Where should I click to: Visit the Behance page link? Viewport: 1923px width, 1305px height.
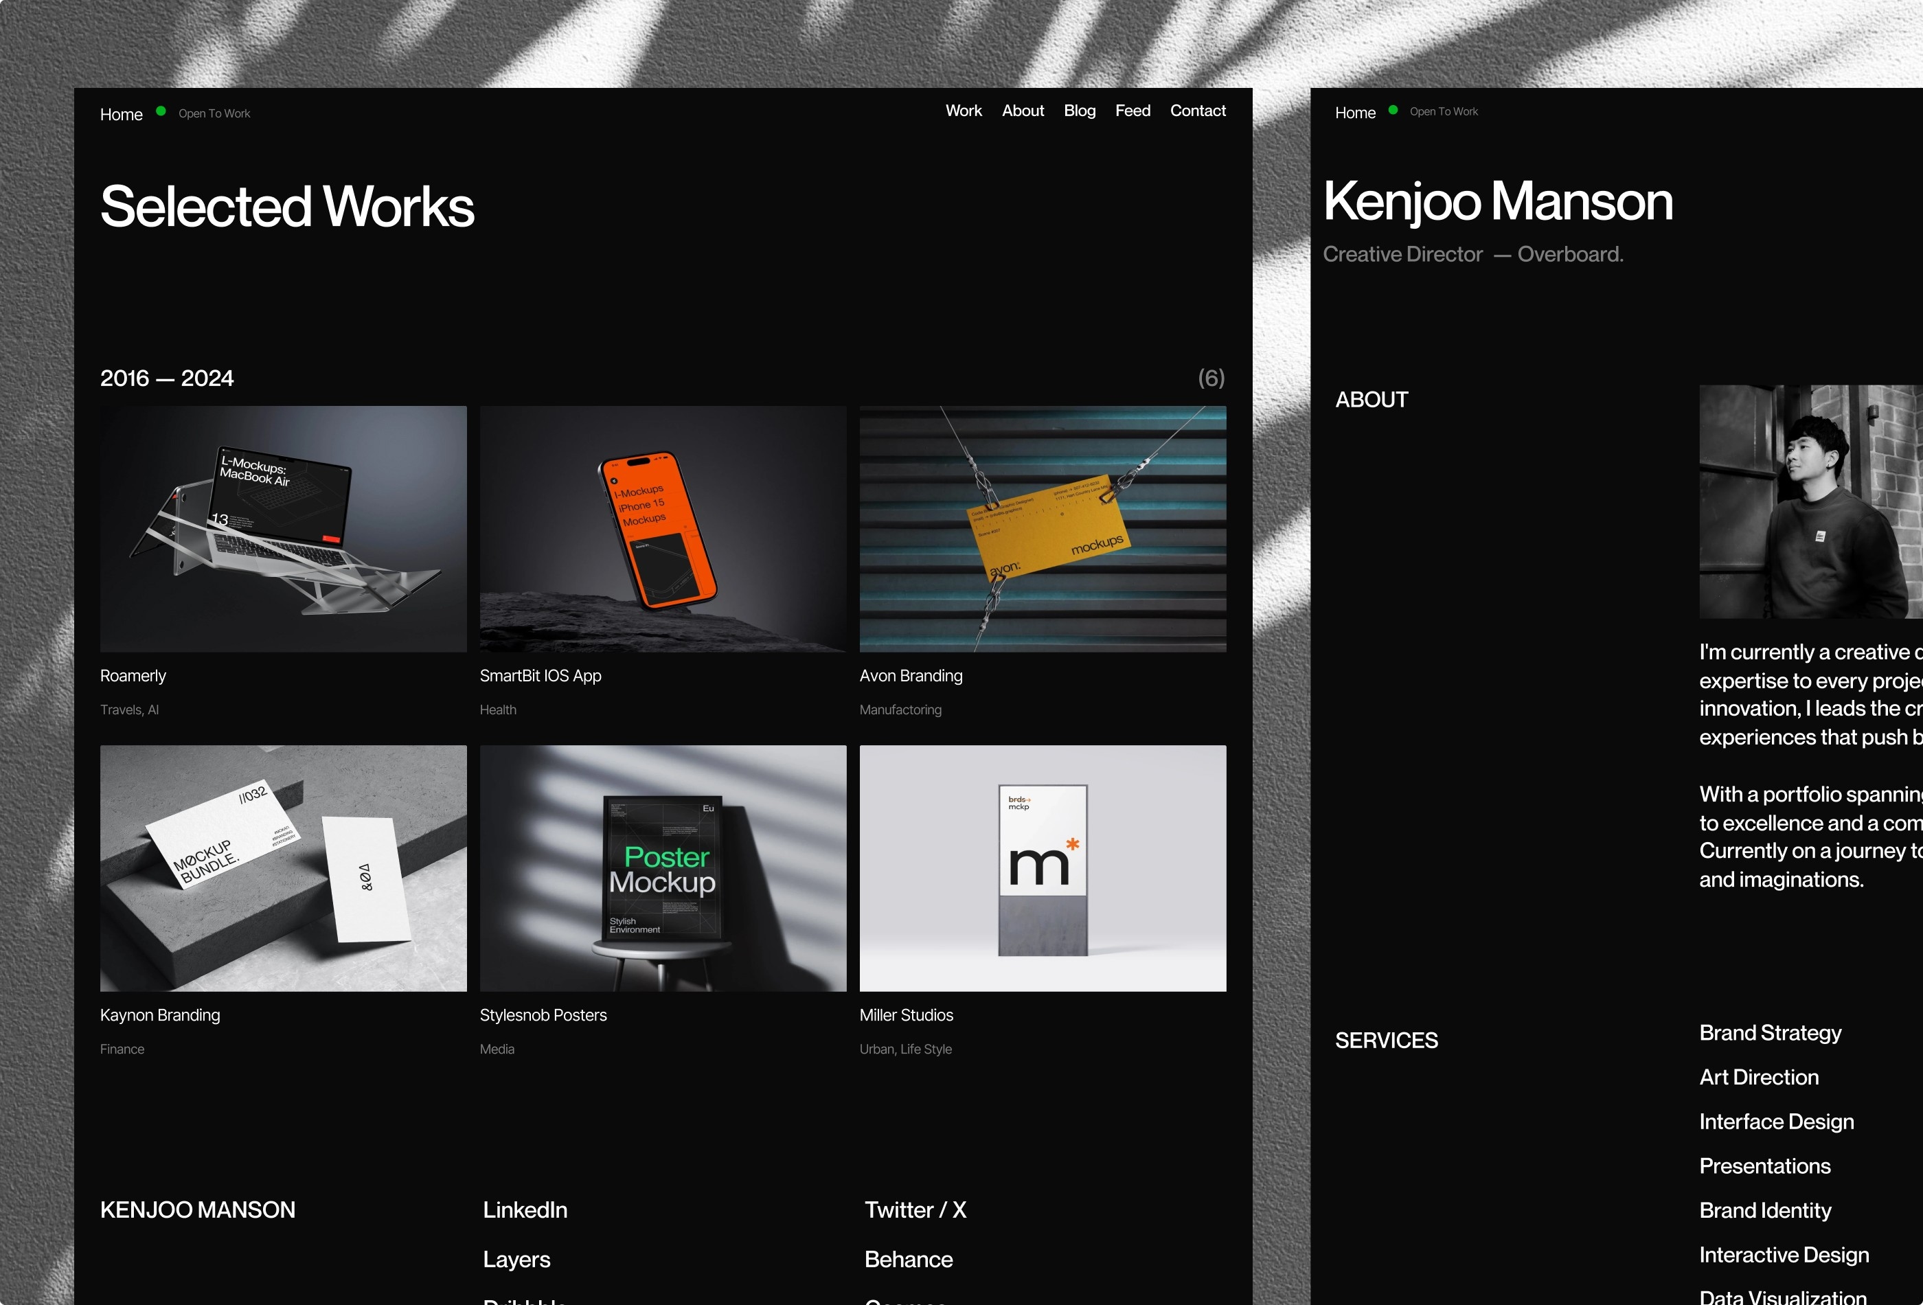click(x=908, y=1259)
